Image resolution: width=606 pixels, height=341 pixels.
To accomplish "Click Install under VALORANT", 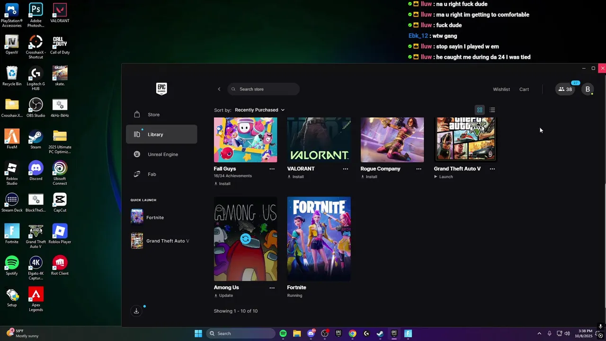I will coord(295,177).
